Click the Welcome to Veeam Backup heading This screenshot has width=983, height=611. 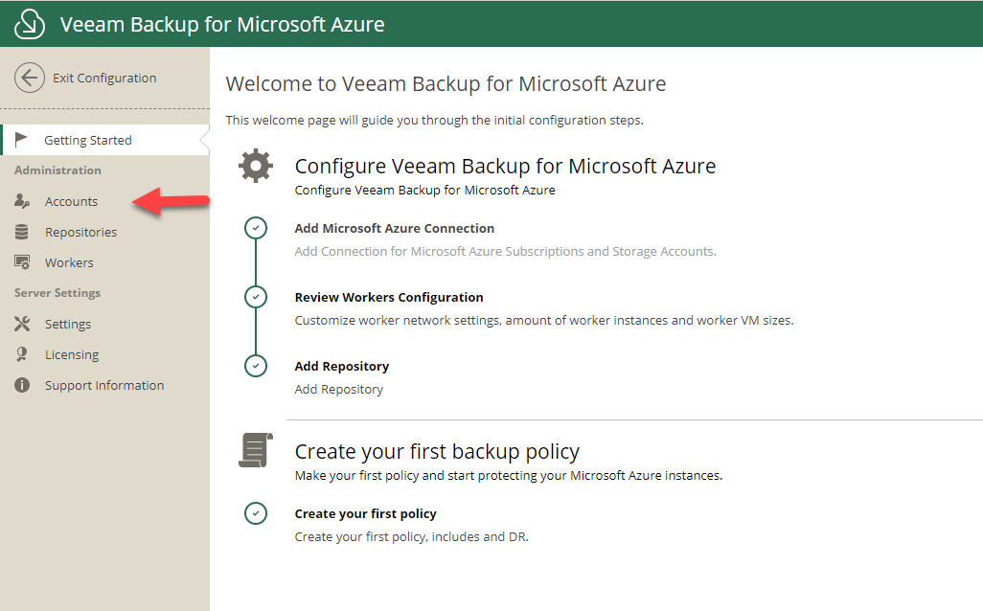(446, 83)
